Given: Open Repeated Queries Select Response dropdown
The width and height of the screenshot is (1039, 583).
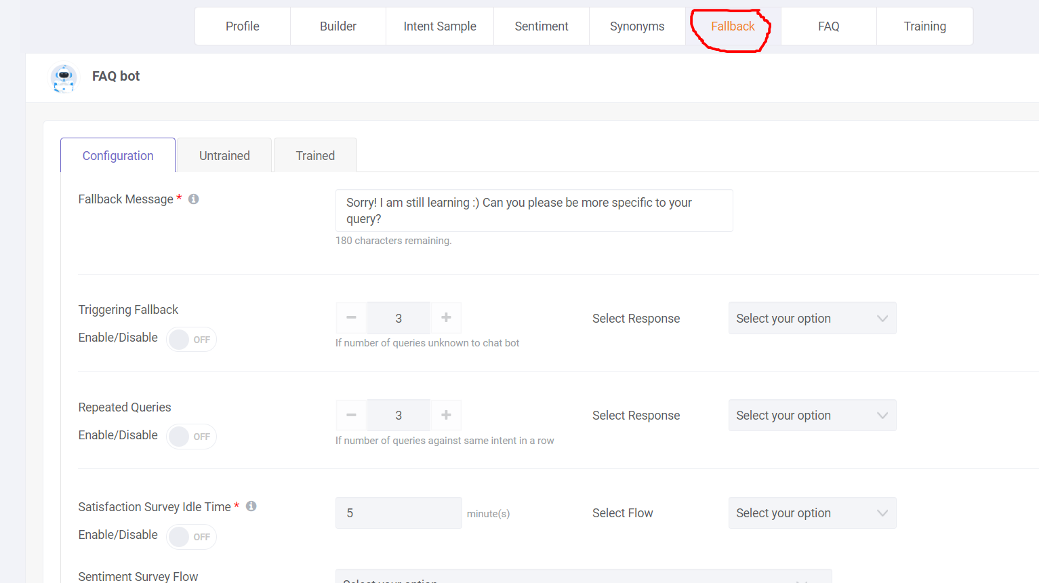Looking at the screenshot, I should [812, 416].
